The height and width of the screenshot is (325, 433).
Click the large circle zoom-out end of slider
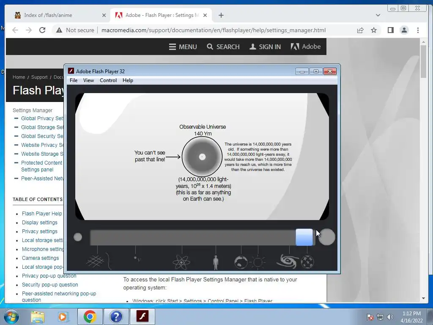coord(327,237)
